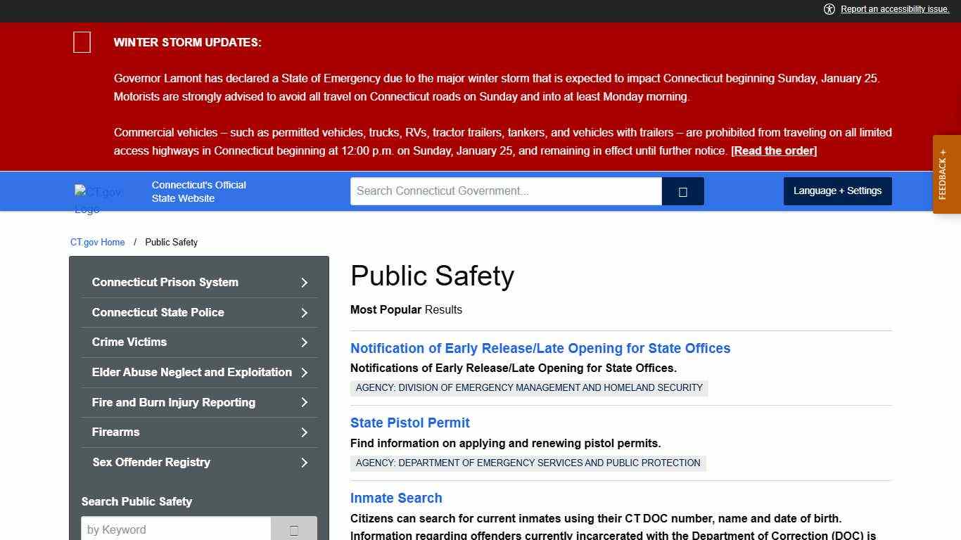The height and width of the screenshot is (540, 961).
Task: Click the chevron next to Firearms
Action: point(304,432)
